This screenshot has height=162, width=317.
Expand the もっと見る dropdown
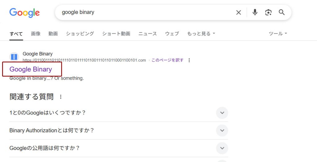click(x=201, y=34)
